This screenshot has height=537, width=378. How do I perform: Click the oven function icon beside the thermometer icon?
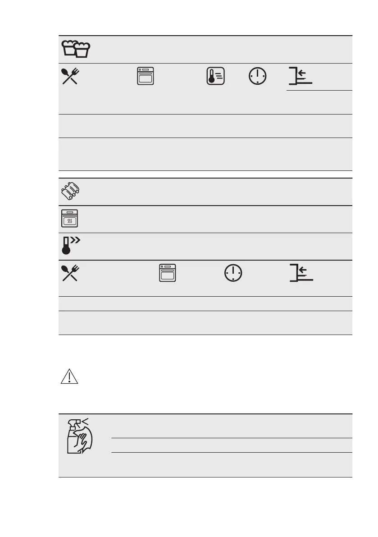[146, 76]
